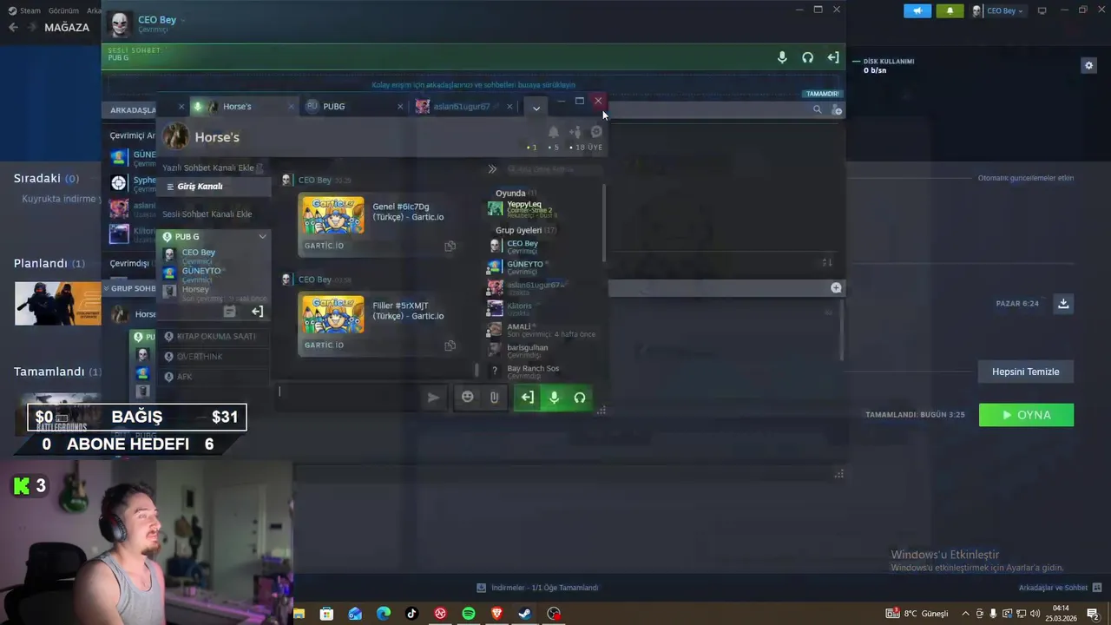The height and width of the screenshot is (625, 1111).
Task: Leave PUB G channel via exit icon in sidebar
Action: pyautogui.click(x=257, y=311)
